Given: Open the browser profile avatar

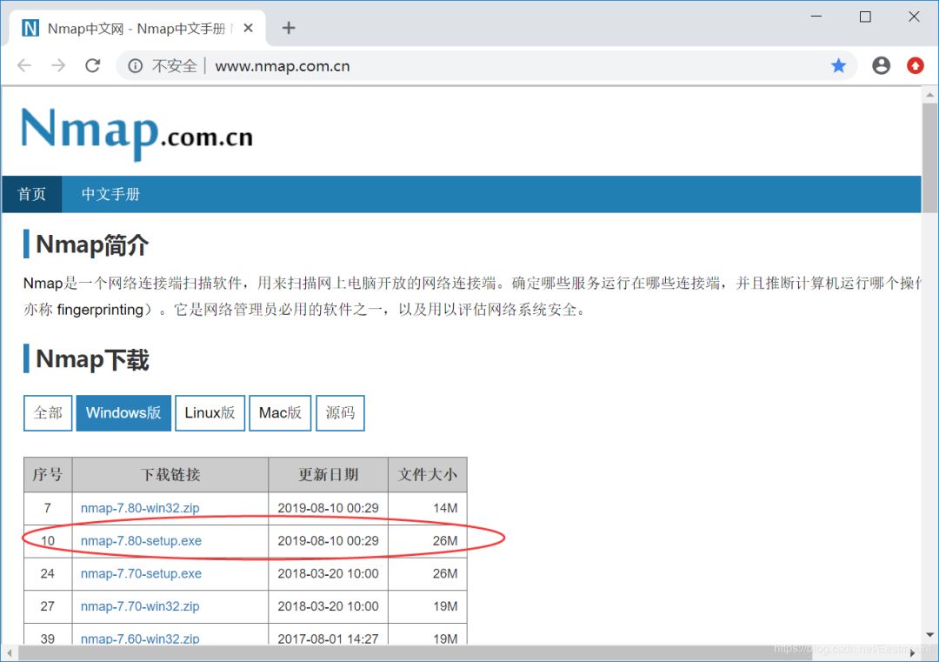Looking at the screenshot, I should [x=881, y=65].
